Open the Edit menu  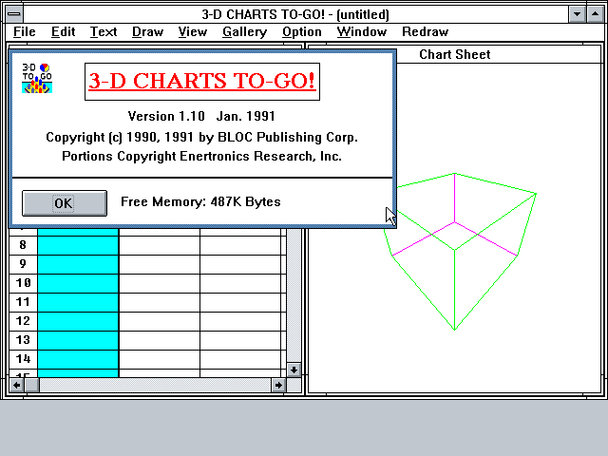[x=64, y=31]
